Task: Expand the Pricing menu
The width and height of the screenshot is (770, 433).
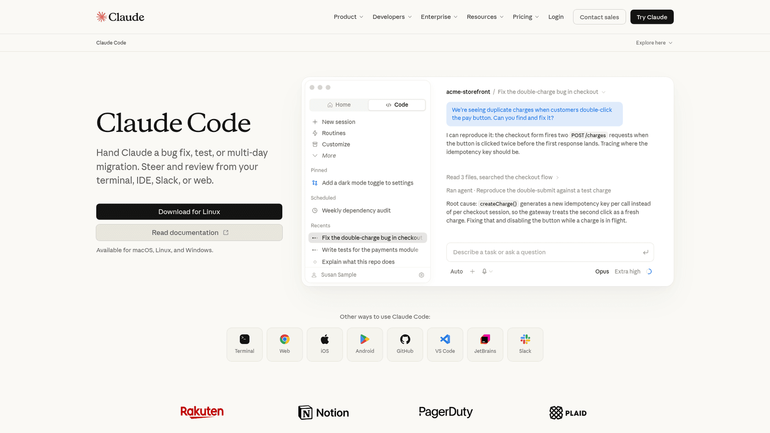Action: click(x=526, y=17)
